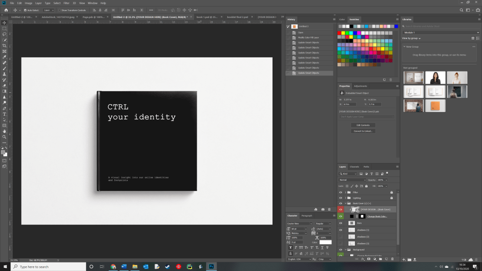Image resolution: width=482 pixels, height=271 pixels.
Task: Switch to the Adjustments tab
Action: (x=361, y=86)
